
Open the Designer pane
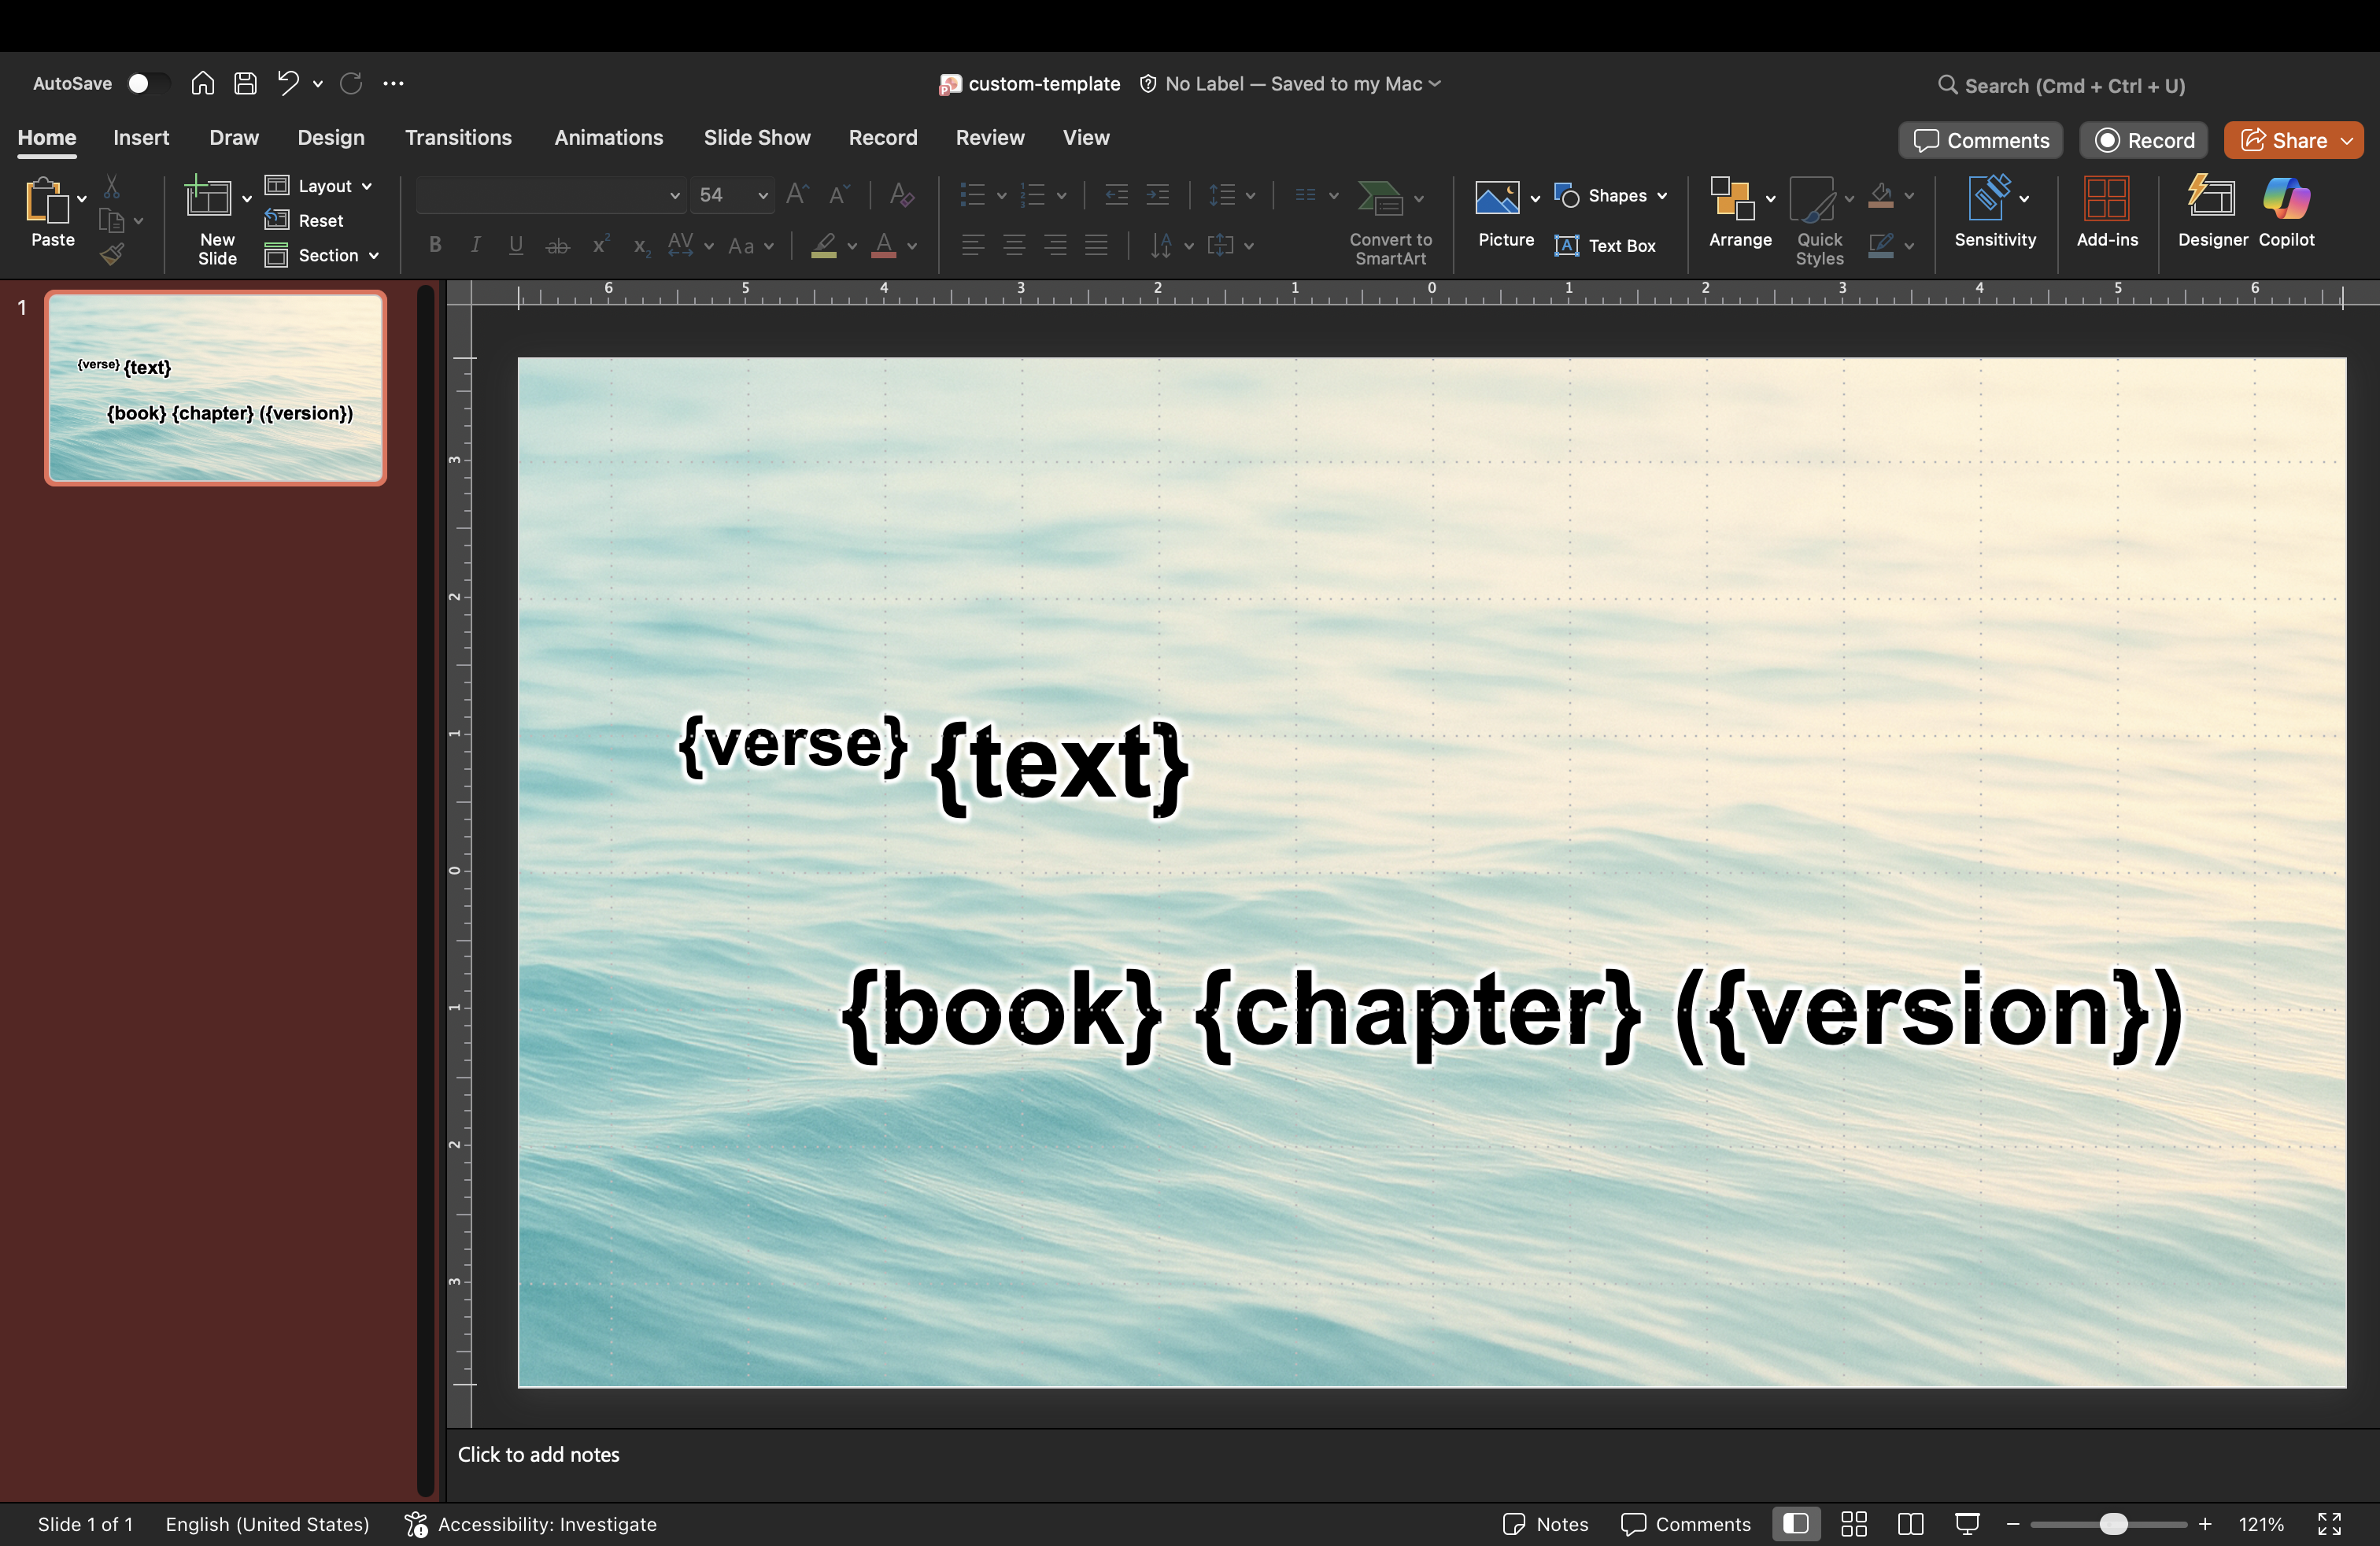(x=2212, y=211)
